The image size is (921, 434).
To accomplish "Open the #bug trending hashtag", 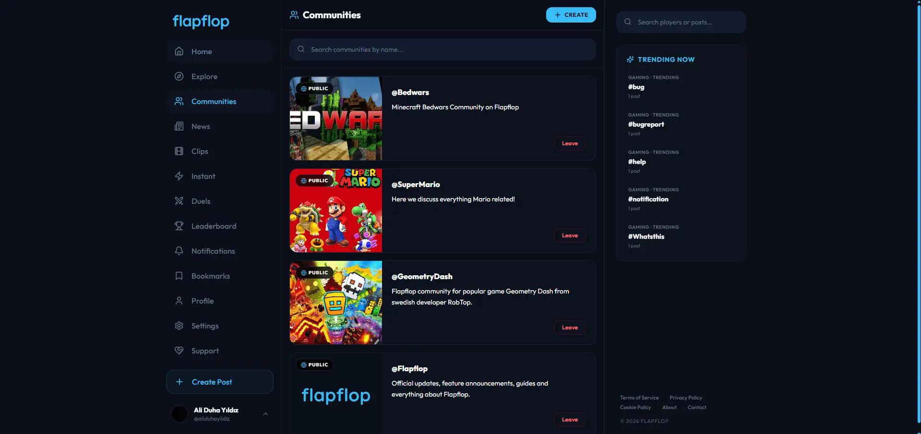I will coord(636,87).
